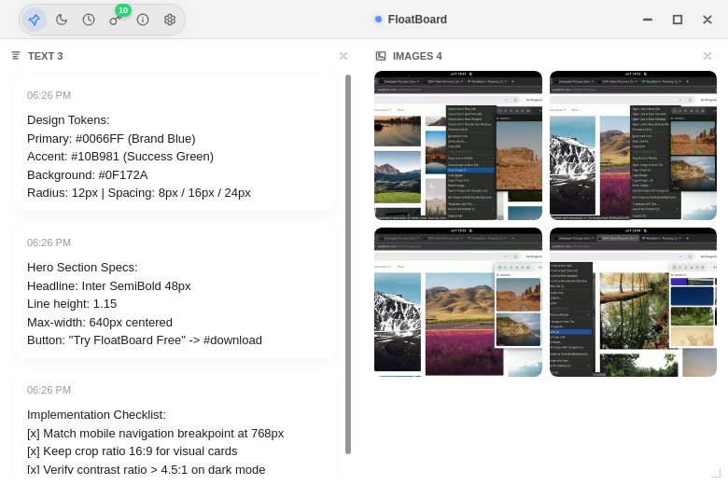Image resolution: width=728 pixels, height=485 pixels.
Task: Click 'Line height: 1.15' line
Action: (x=72, y=304)
